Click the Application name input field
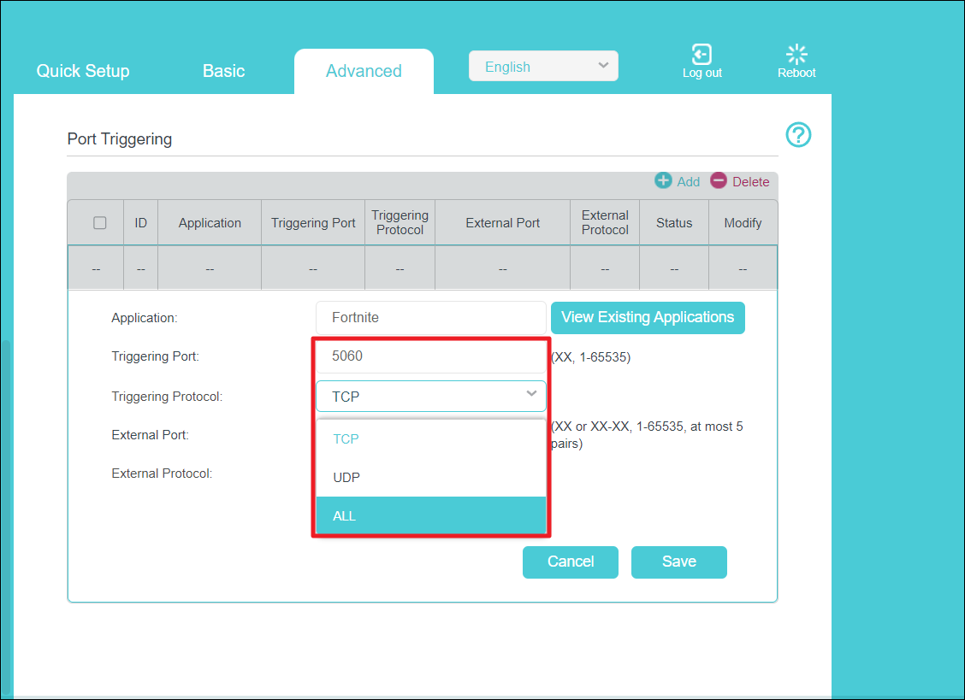Viewport: 965px width, 700px height. [x=430, y=317]
